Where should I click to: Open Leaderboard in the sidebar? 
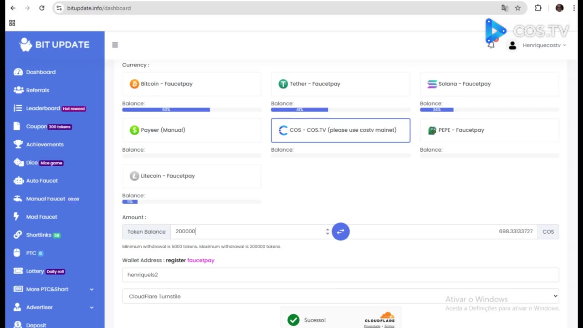tap(43, 108)
